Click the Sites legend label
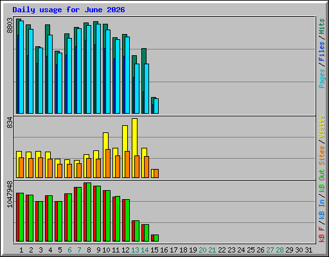This screenshot has width=329, height=257. point(322,155)
